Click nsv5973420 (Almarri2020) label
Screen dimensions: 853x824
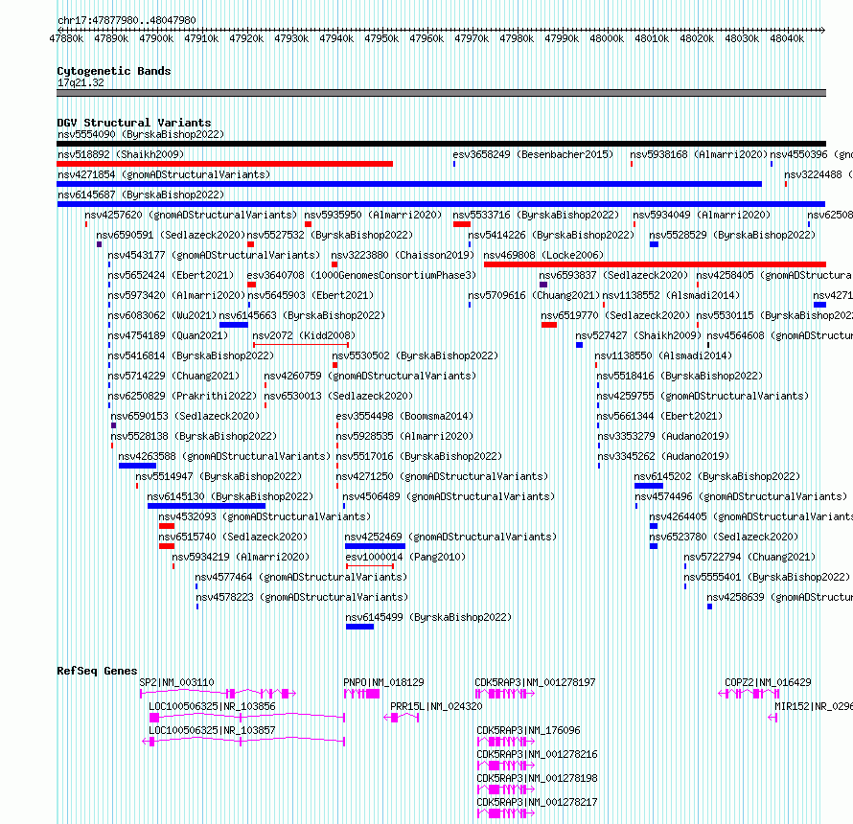point(176,295)
